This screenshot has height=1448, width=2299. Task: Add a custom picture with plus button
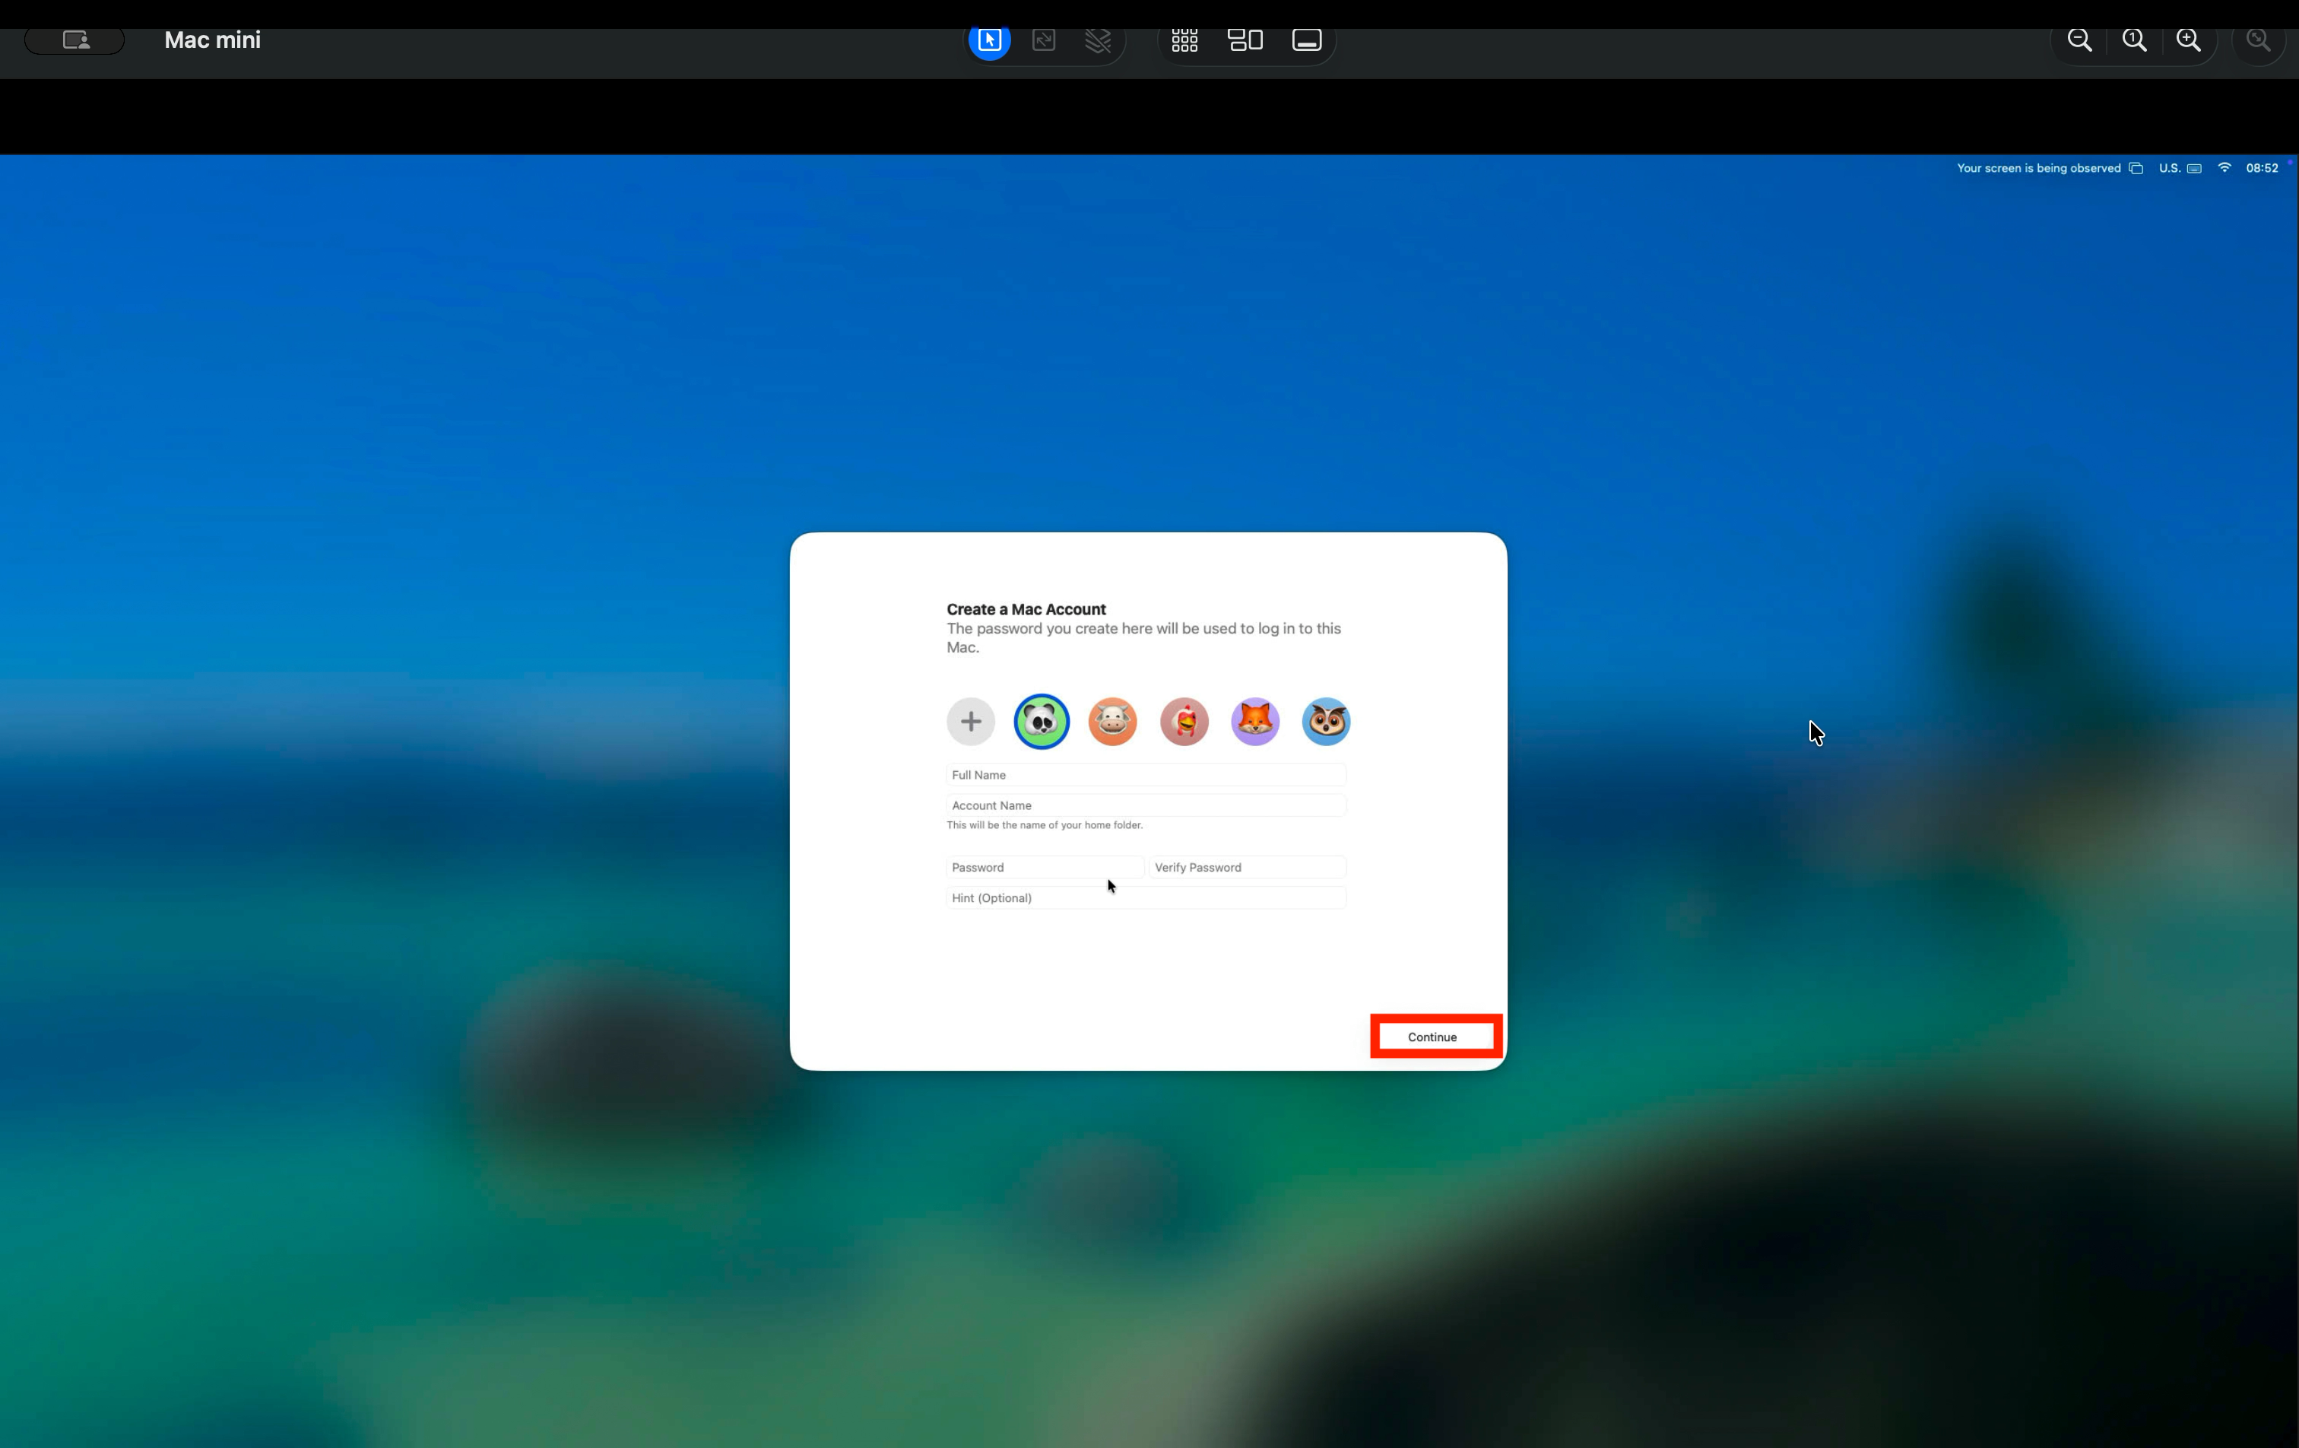(971, 721)
